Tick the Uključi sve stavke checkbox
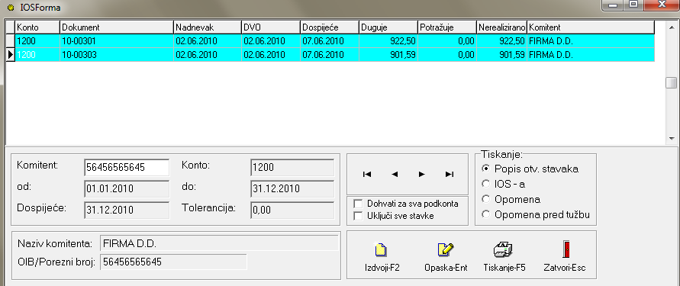 click(x=358, y=216)
